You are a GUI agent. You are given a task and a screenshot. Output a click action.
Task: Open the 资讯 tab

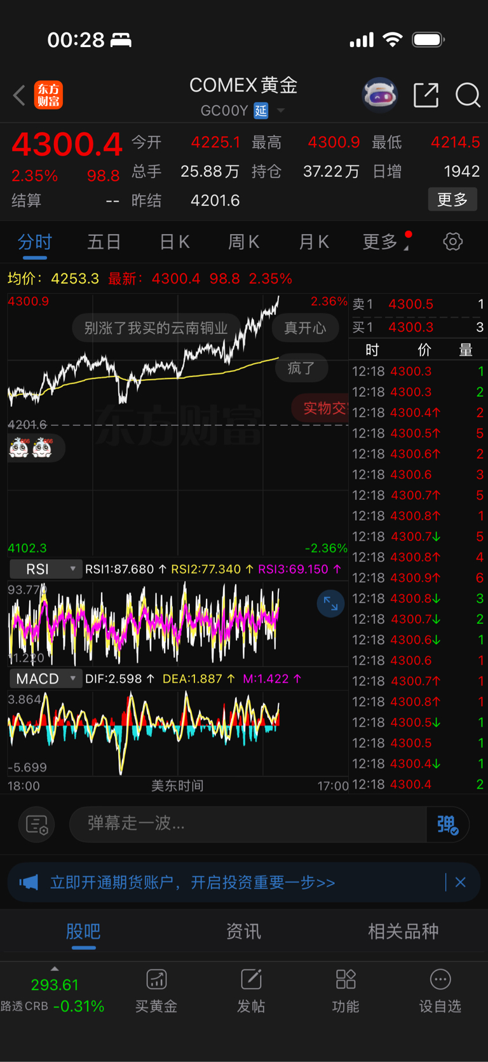coord(243,932)
